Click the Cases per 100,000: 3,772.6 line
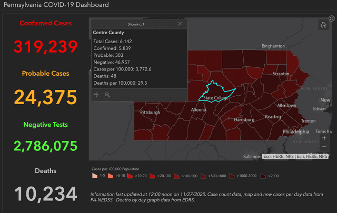This screenshot has width=337, height=213. coord(122,69)
